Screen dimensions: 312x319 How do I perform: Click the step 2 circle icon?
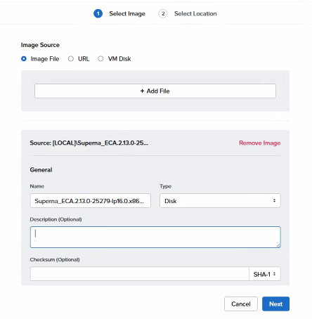click(163, 13)
